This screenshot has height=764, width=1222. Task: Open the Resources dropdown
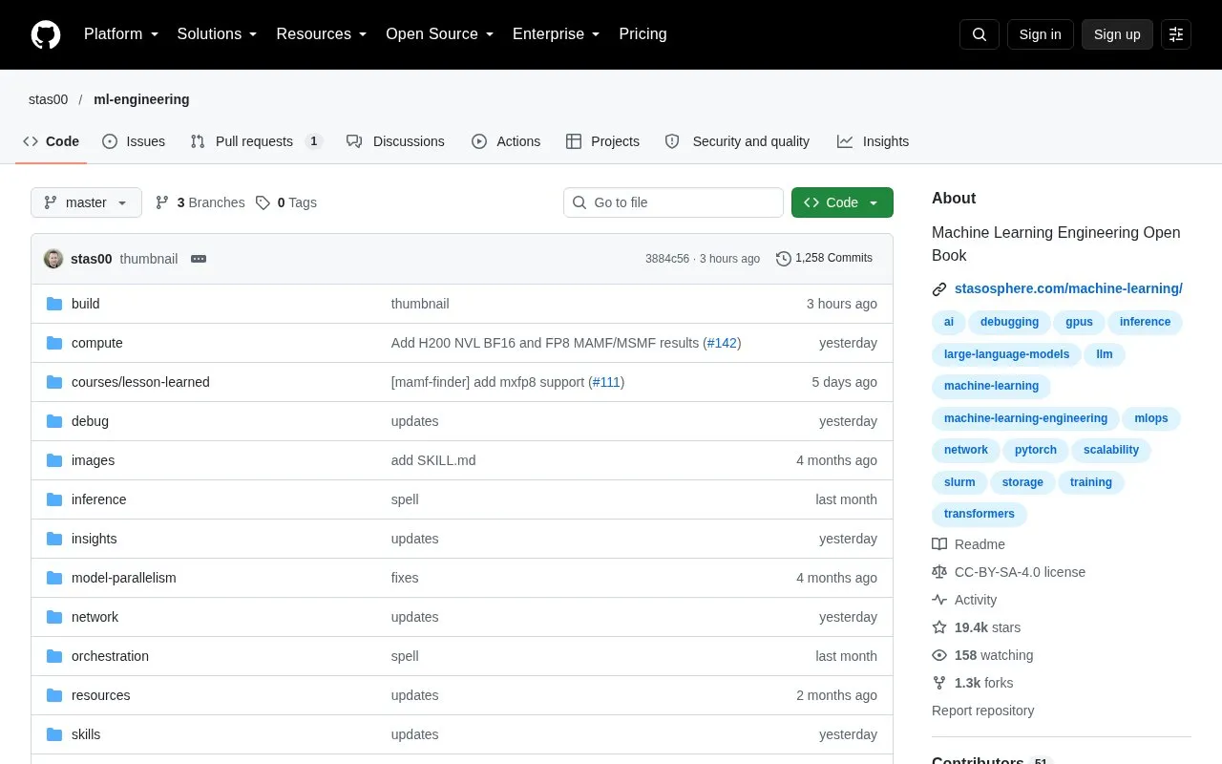[322, 34]
